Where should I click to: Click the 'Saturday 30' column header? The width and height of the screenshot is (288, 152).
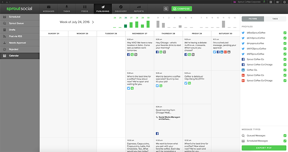pos(226,34)
